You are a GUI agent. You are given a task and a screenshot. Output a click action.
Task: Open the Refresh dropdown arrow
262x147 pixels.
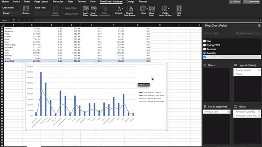tap(122, 8)
